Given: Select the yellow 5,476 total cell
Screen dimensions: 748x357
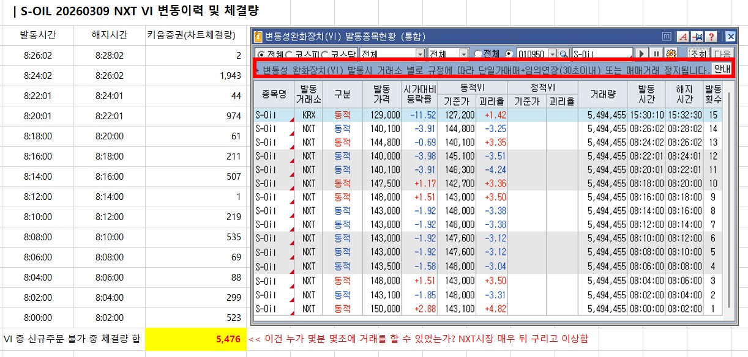Looking at the screenshot, I should (x=196, y=339).
